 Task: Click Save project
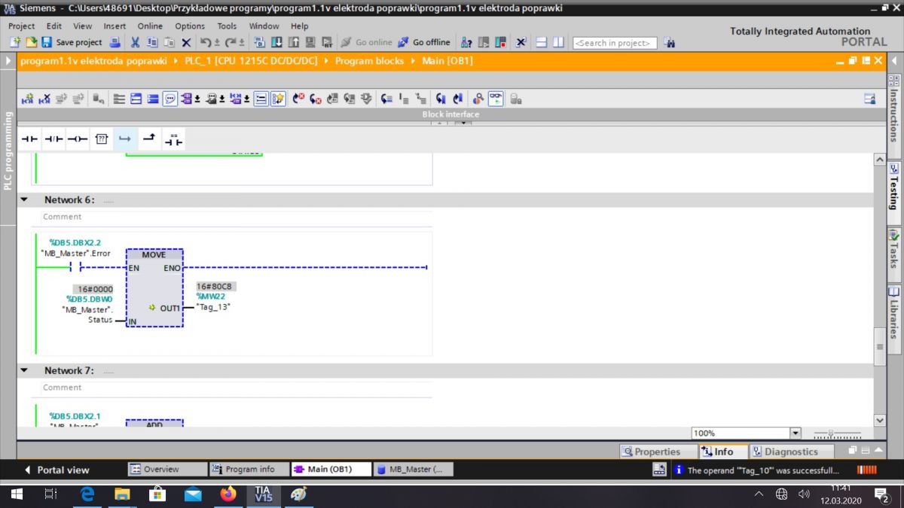pyautogui.click(x=72, y=42)
